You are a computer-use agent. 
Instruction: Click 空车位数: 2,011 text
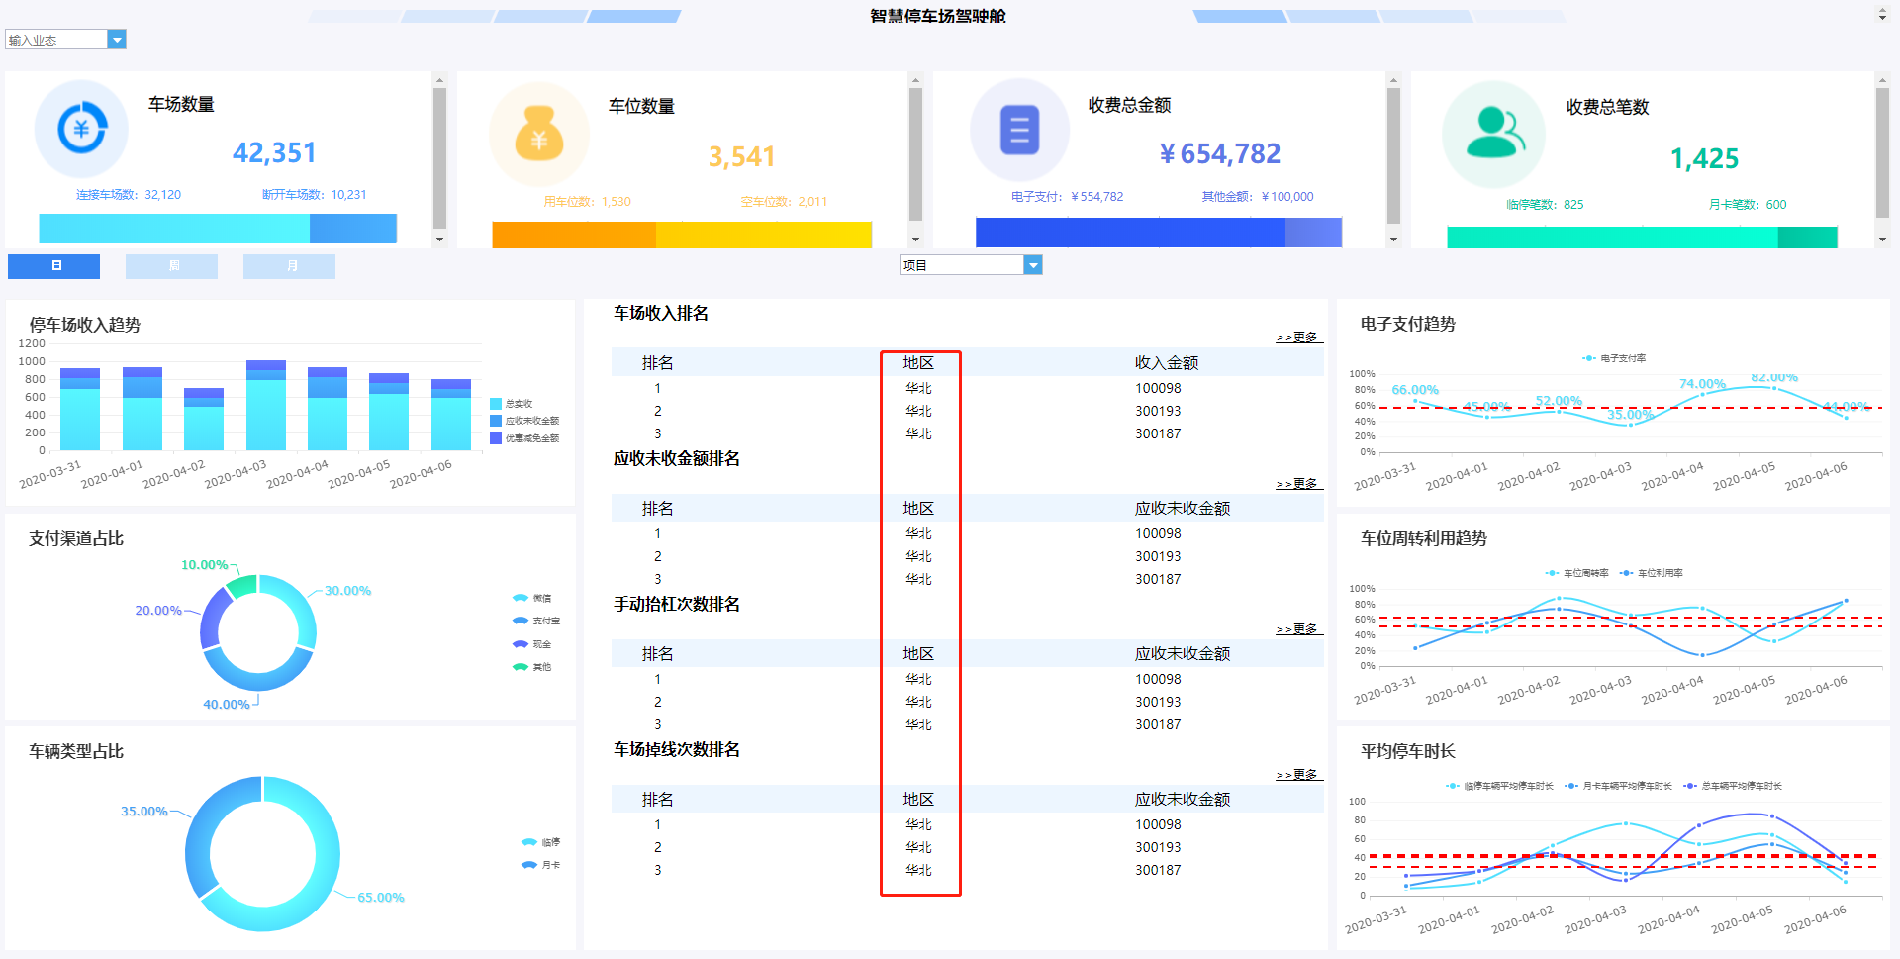click(x=784, y=202)
